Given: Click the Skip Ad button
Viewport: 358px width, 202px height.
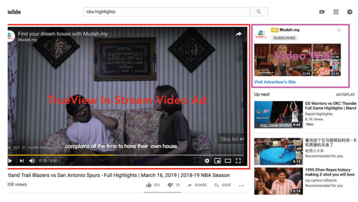Looking at the screenshot, I should click(x=232, y=139).
